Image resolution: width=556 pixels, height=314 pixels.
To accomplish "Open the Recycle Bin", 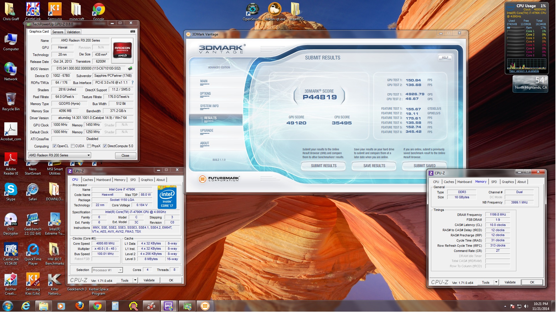I will pos(11,102).
